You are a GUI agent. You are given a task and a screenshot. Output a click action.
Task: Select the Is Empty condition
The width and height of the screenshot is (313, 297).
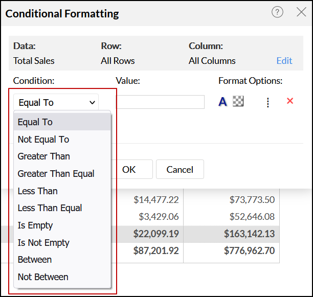(x=35, y=225)
